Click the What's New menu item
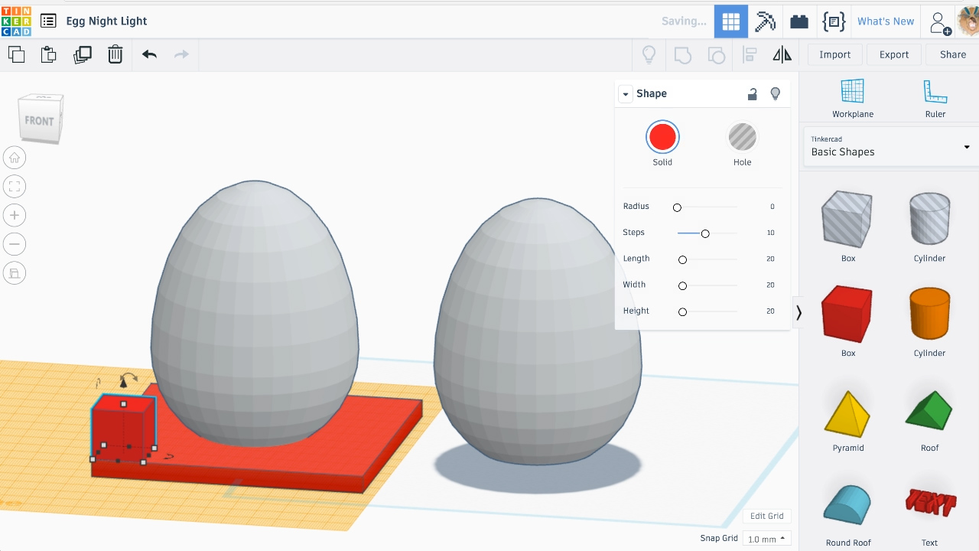 (x=886, y=21)
